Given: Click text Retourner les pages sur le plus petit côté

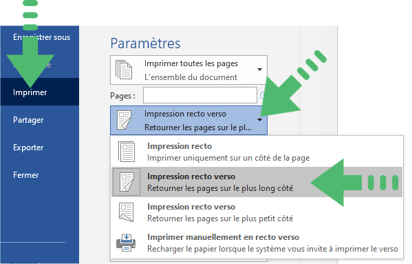Looking at the screenshot, I should (220, 219).
